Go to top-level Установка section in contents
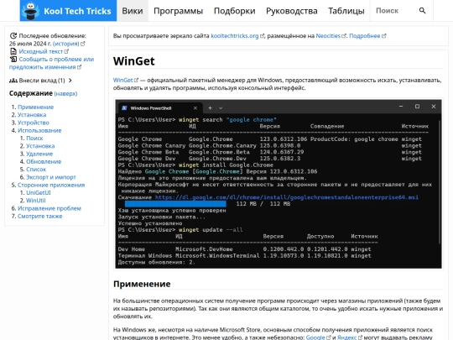The height and width of the screenshot is (340, 453). click(x=32, y=115)
